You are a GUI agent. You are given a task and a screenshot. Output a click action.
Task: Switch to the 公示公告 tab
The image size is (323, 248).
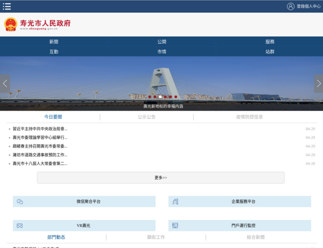[147, 117]
